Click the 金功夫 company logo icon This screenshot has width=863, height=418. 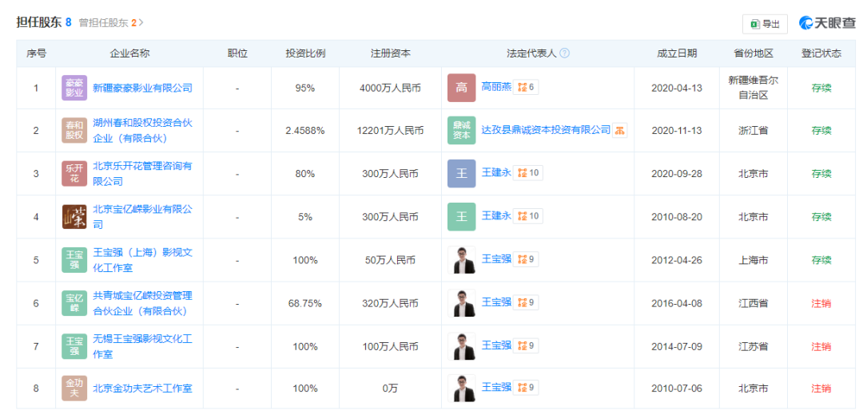pyautogui.click(x=74, y=388)
